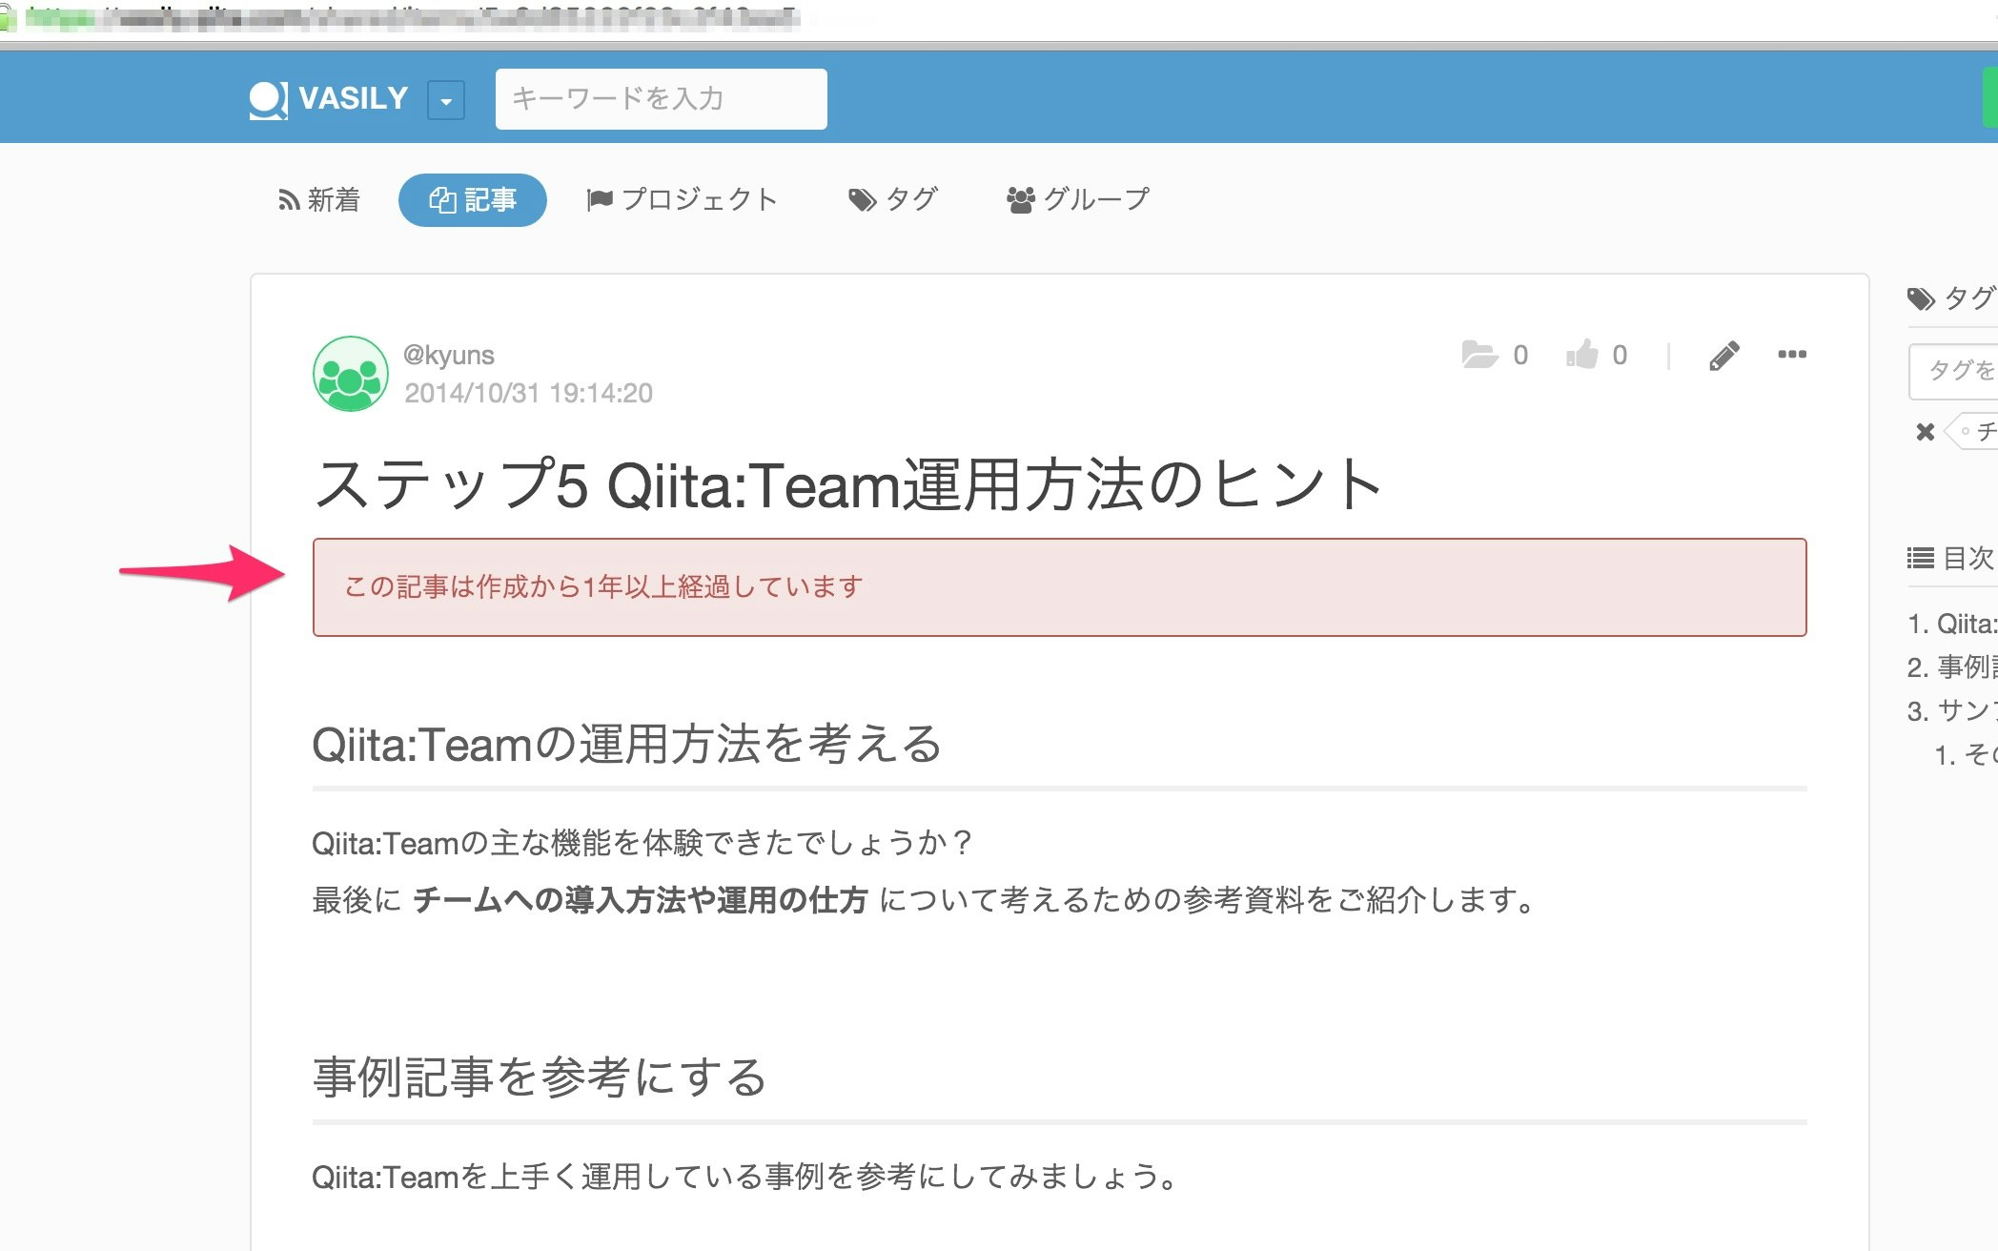This screenshot has width=1998, height=1251.
Task: Open the VASILY team dropdown arrow
Action: (446, 100)
